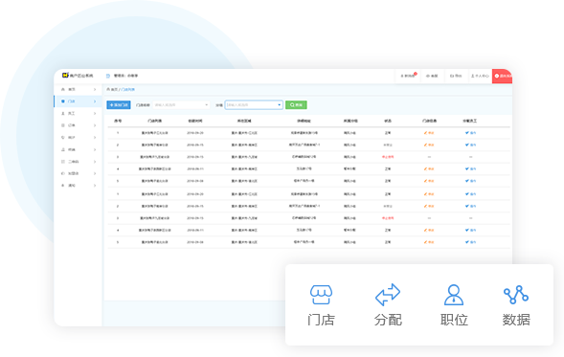Image resolution: width=564 pixels, height=357 pixels.
Task: Click the 职位 person icon
Action: pos(454,295)
